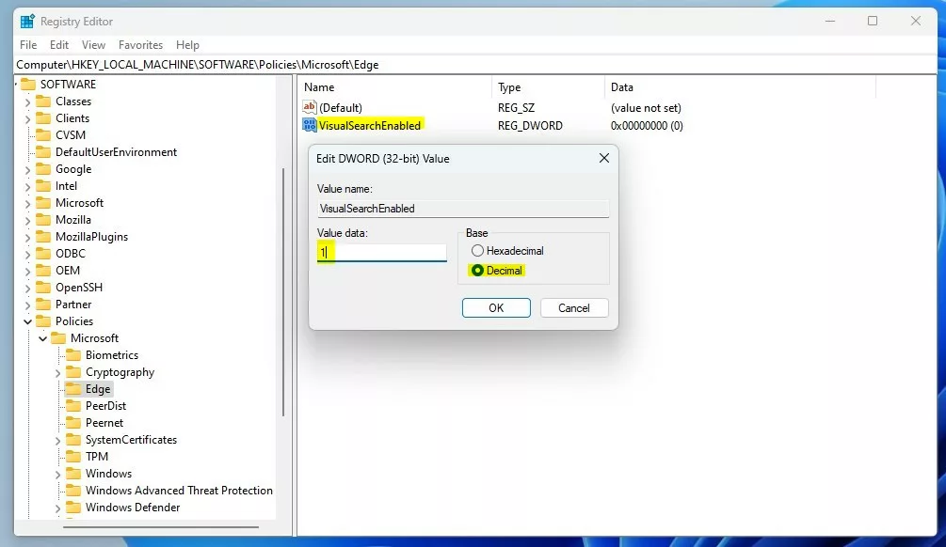
Task: Click the tree pane vertical scrollbar
Action: (283, 291)
